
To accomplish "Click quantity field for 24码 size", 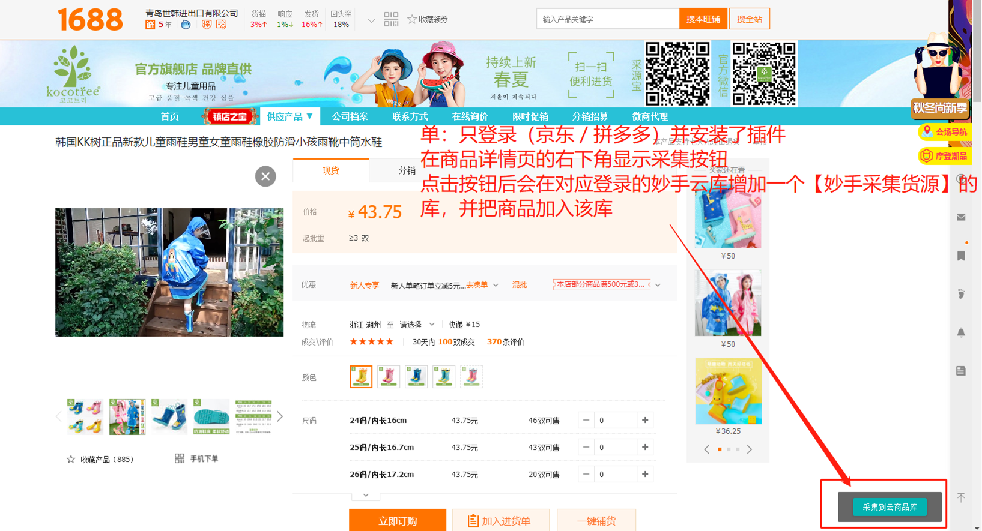I will [x=616, y=421].
